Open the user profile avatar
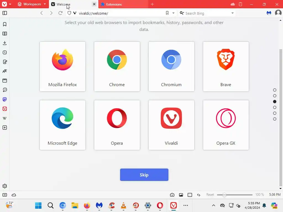 [278, 13]
